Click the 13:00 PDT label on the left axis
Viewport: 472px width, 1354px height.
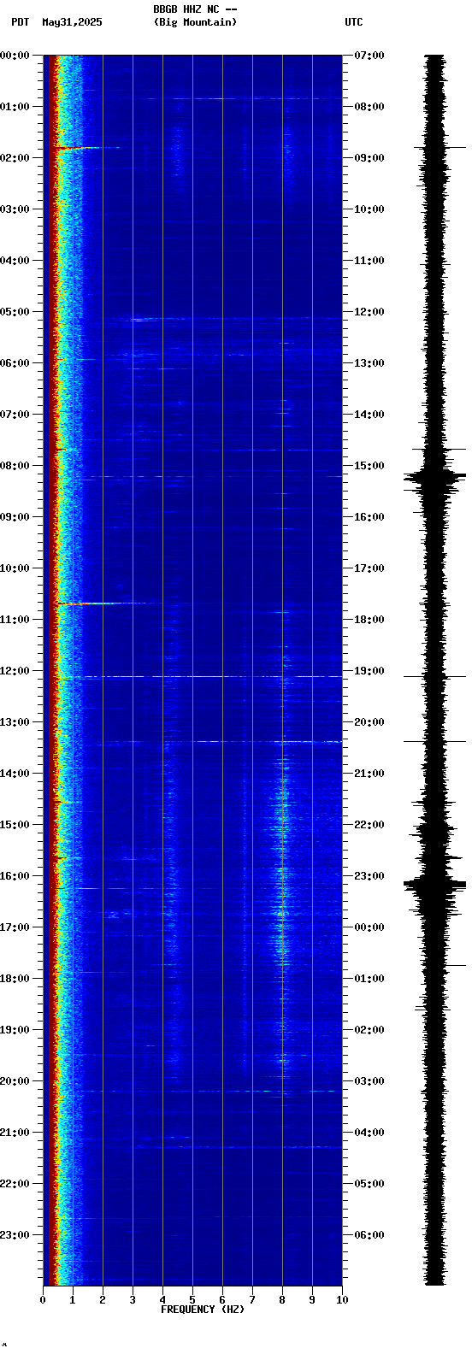[15, 722]
